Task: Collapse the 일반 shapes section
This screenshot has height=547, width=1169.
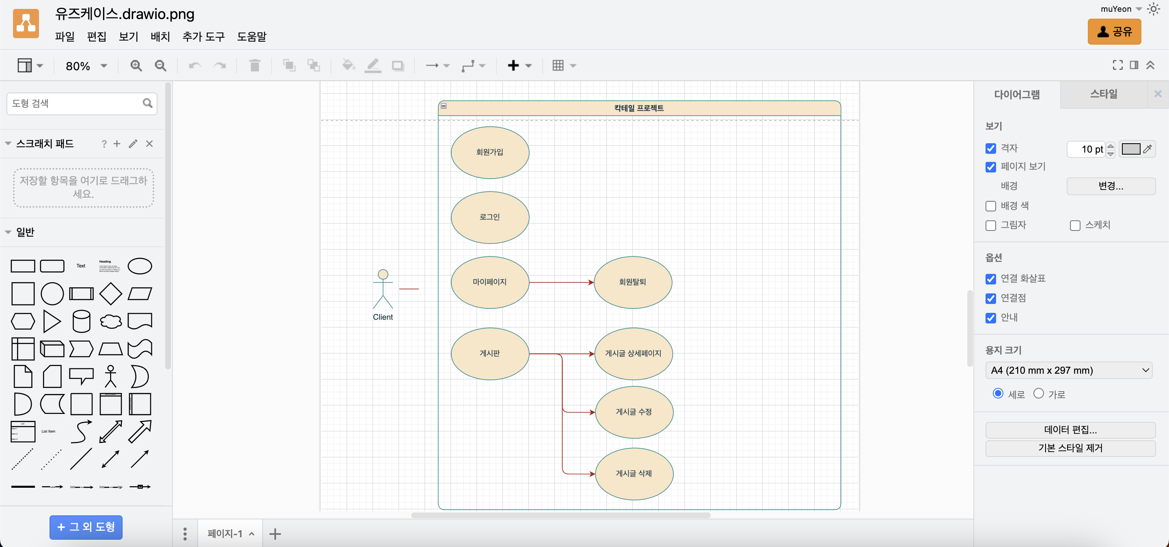Action: tap(8, 232)
